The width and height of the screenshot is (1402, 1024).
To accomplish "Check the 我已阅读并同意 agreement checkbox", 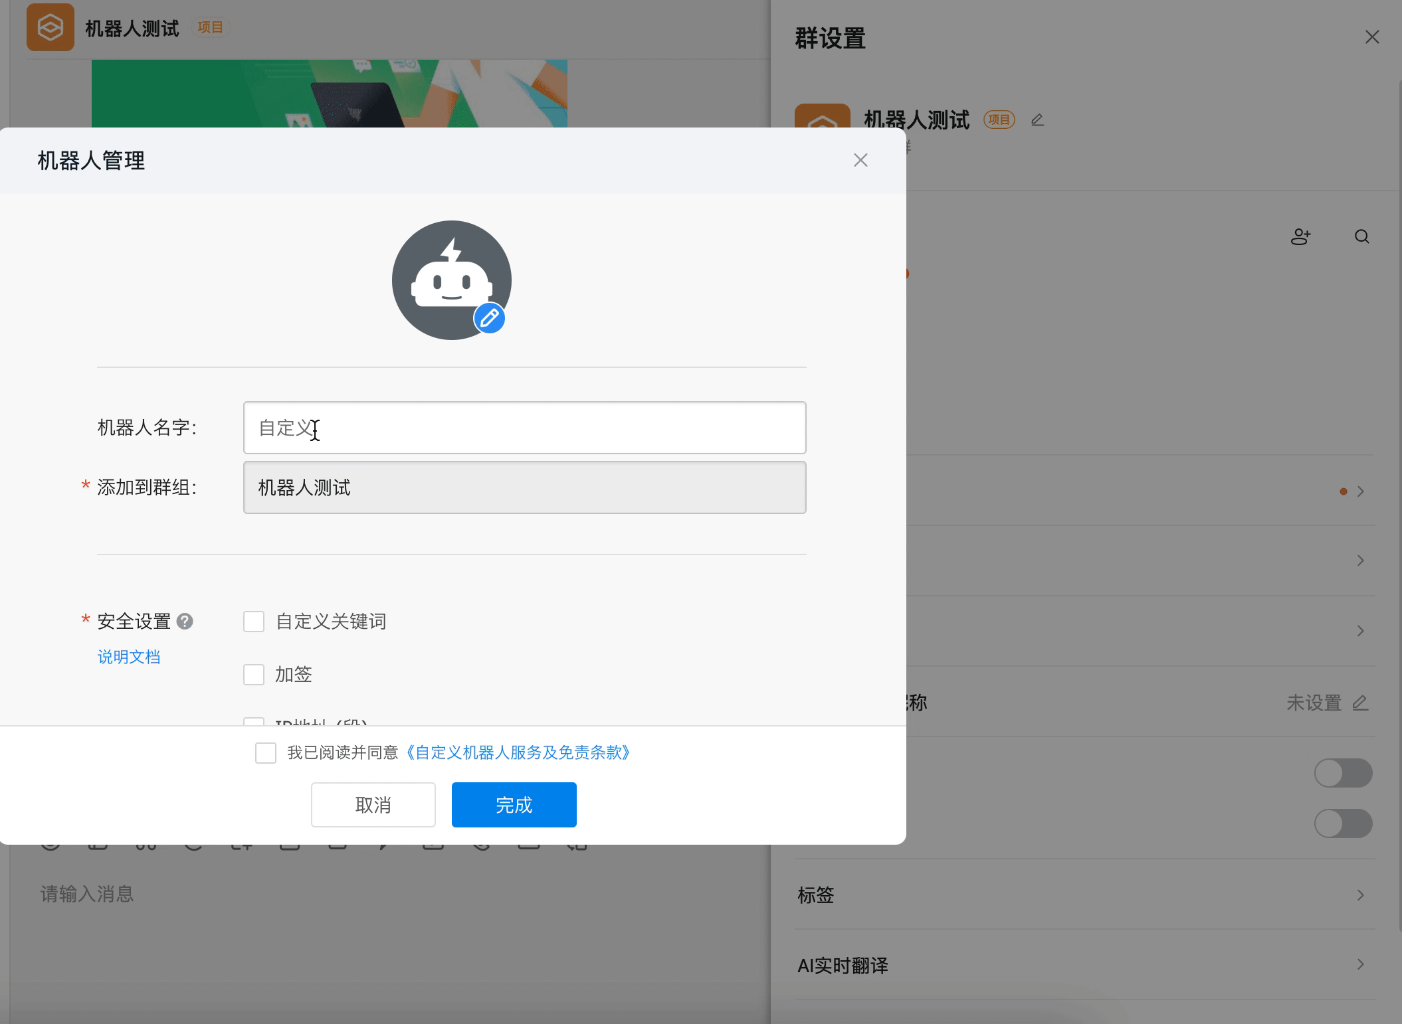I will 266,752.
